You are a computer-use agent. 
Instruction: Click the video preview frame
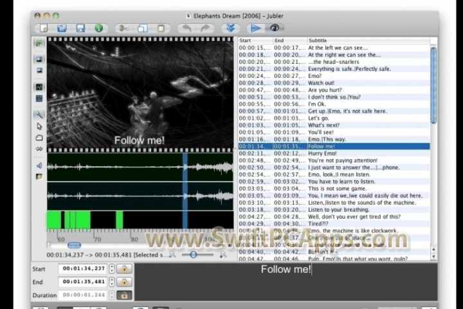140,95
